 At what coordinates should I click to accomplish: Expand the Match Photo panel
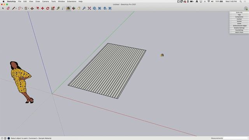pos(239,32)
